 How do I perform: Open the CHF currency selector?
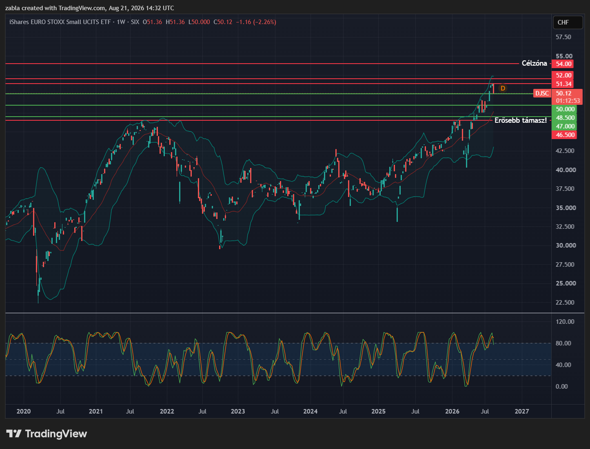click(568, 22)
